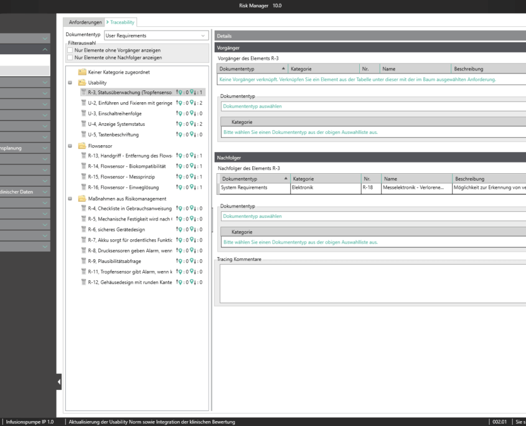Enable 'Nur Elemente ohne Vorgänger anzeigen' checkbox
Screen dimensions: 526x426
pyautogui.click(x=70, y=50)
